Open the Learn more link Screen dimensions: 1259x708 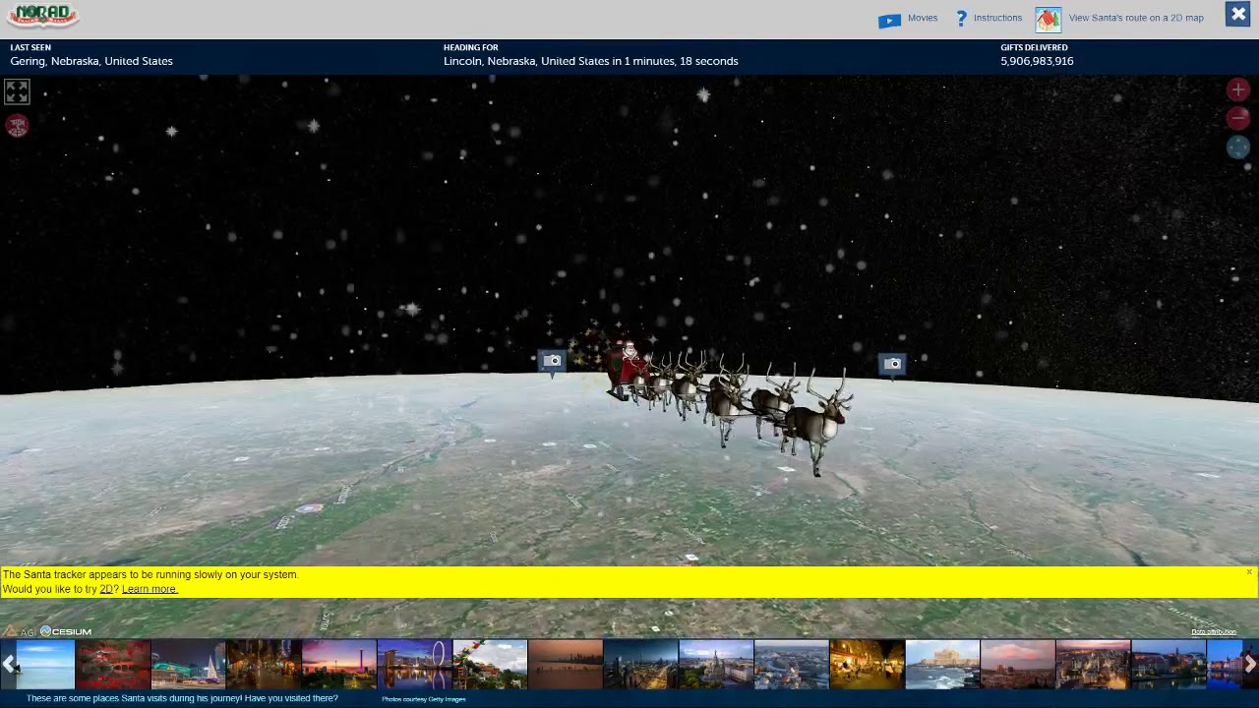point(150,589)
